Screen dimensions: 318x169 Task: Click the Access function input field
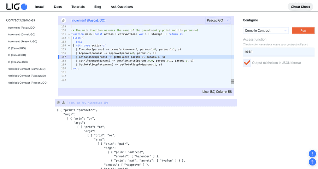click(278, 52)
